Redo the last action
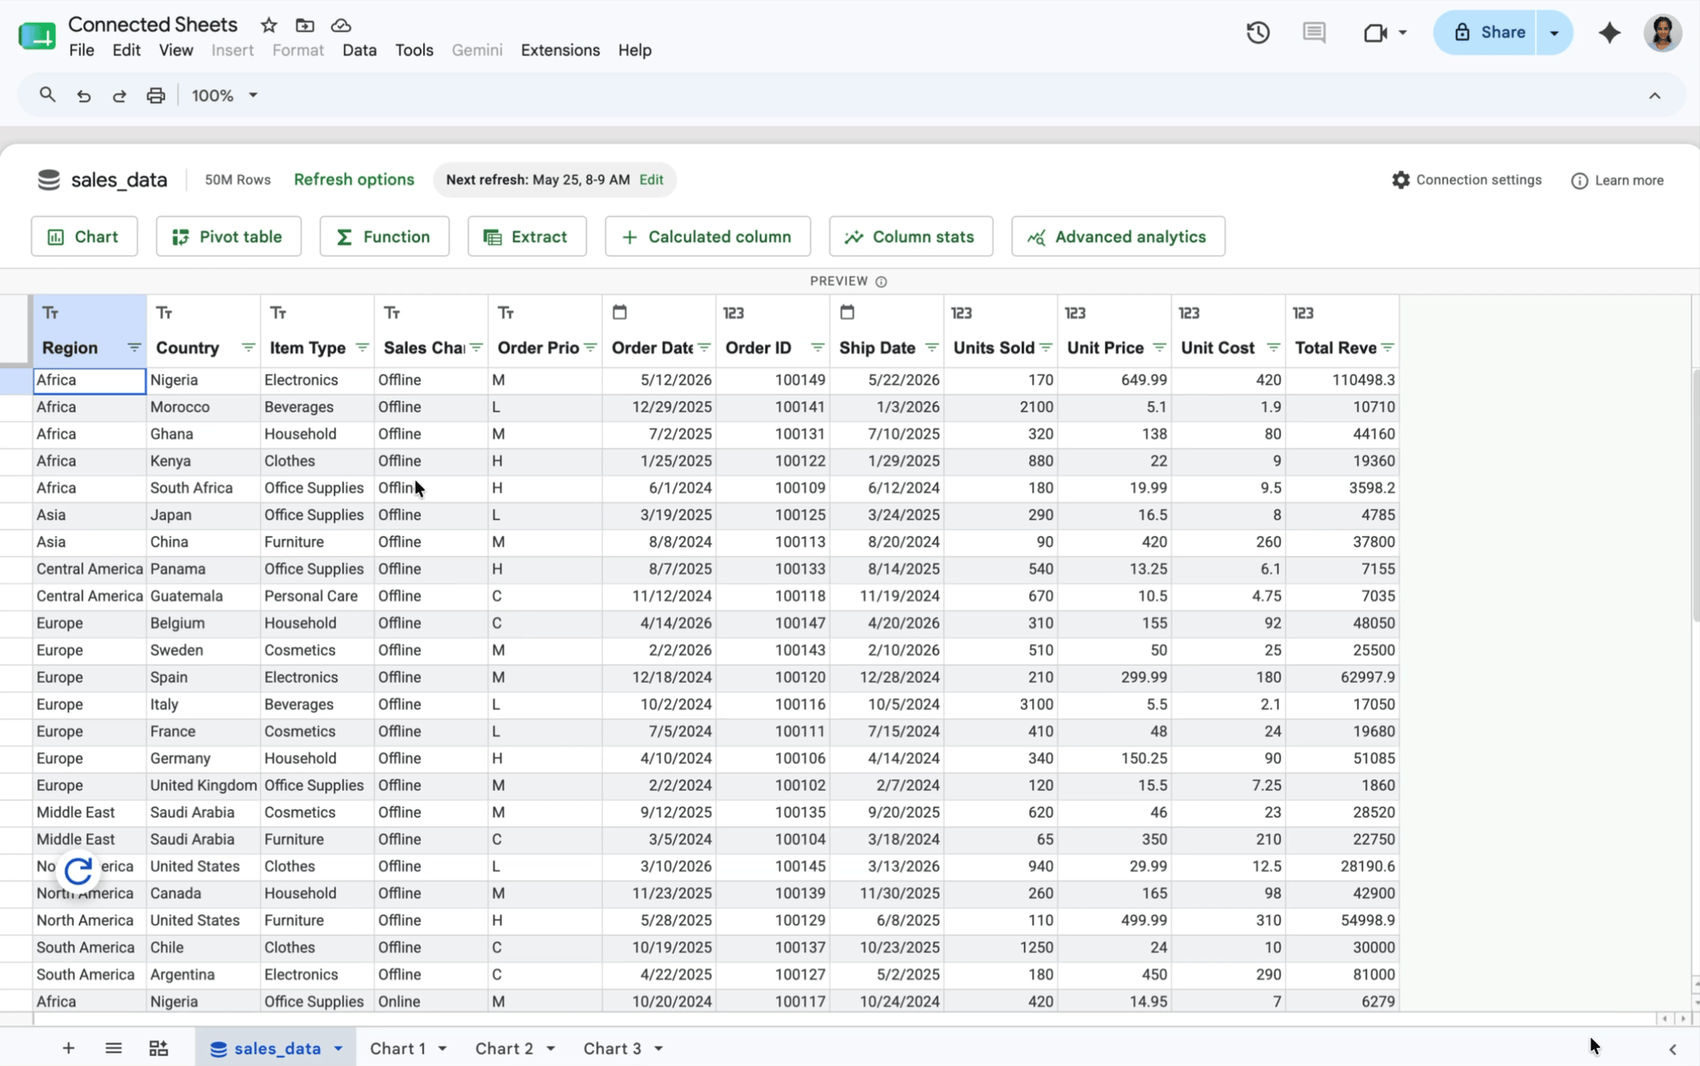The height and width of the screenshot is (1066, 1700). click(x=119, y=96)
